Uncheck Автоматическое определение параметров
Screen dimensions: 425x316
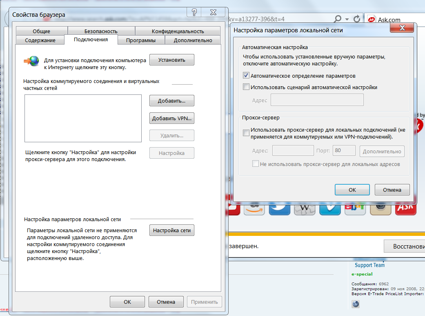[246, 75]
